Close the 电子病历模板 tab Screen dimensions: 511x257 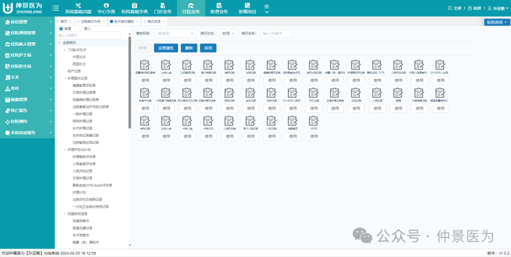[x=137, y=22]
